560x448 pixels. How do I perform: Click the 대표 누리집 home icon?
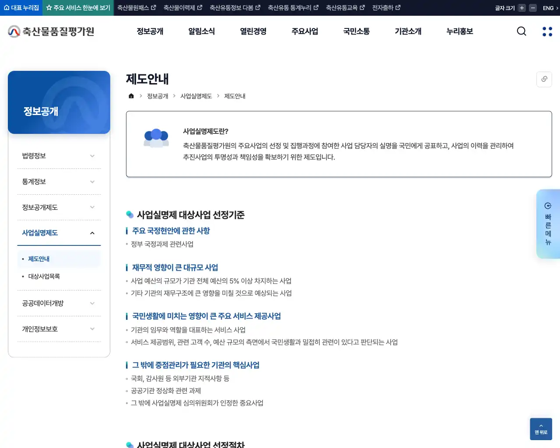tap(6, 7)
